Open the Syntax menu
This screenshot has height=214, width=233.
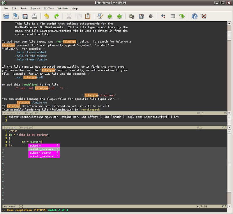(35, 8)
